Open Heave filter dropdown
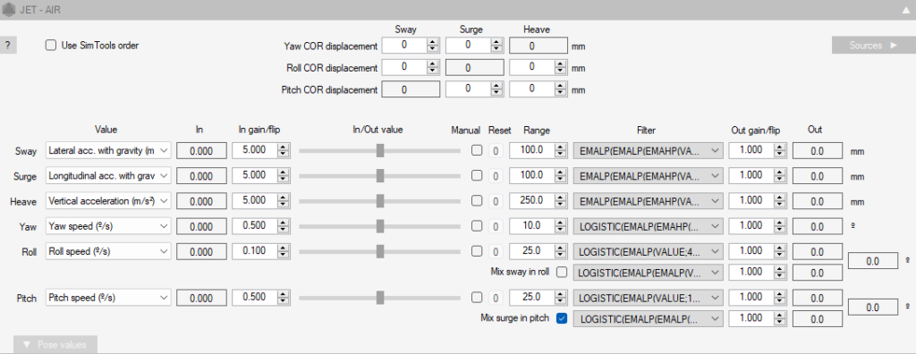The image size is (916, 354). (x=648, y=201)
